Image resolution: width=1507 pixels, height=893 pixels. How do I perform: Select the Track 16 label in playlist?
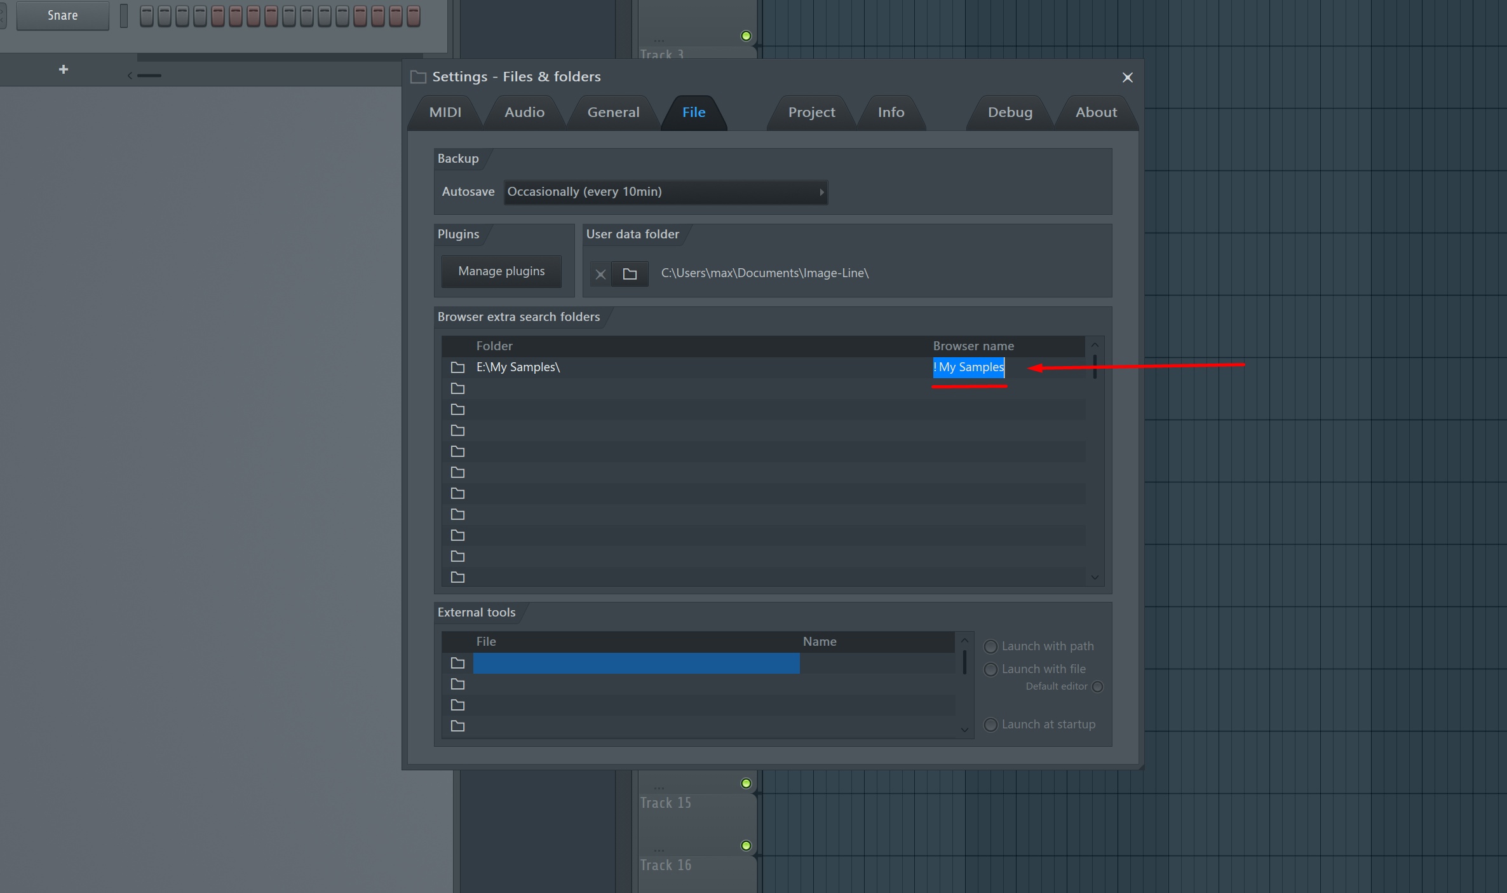tap(665, 866)
